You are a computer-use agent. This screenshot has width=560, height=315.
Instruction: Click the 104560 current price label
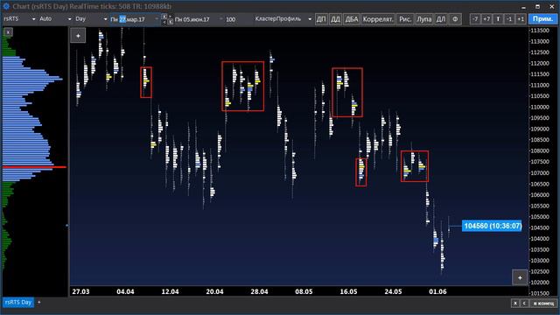coord(492,226)
